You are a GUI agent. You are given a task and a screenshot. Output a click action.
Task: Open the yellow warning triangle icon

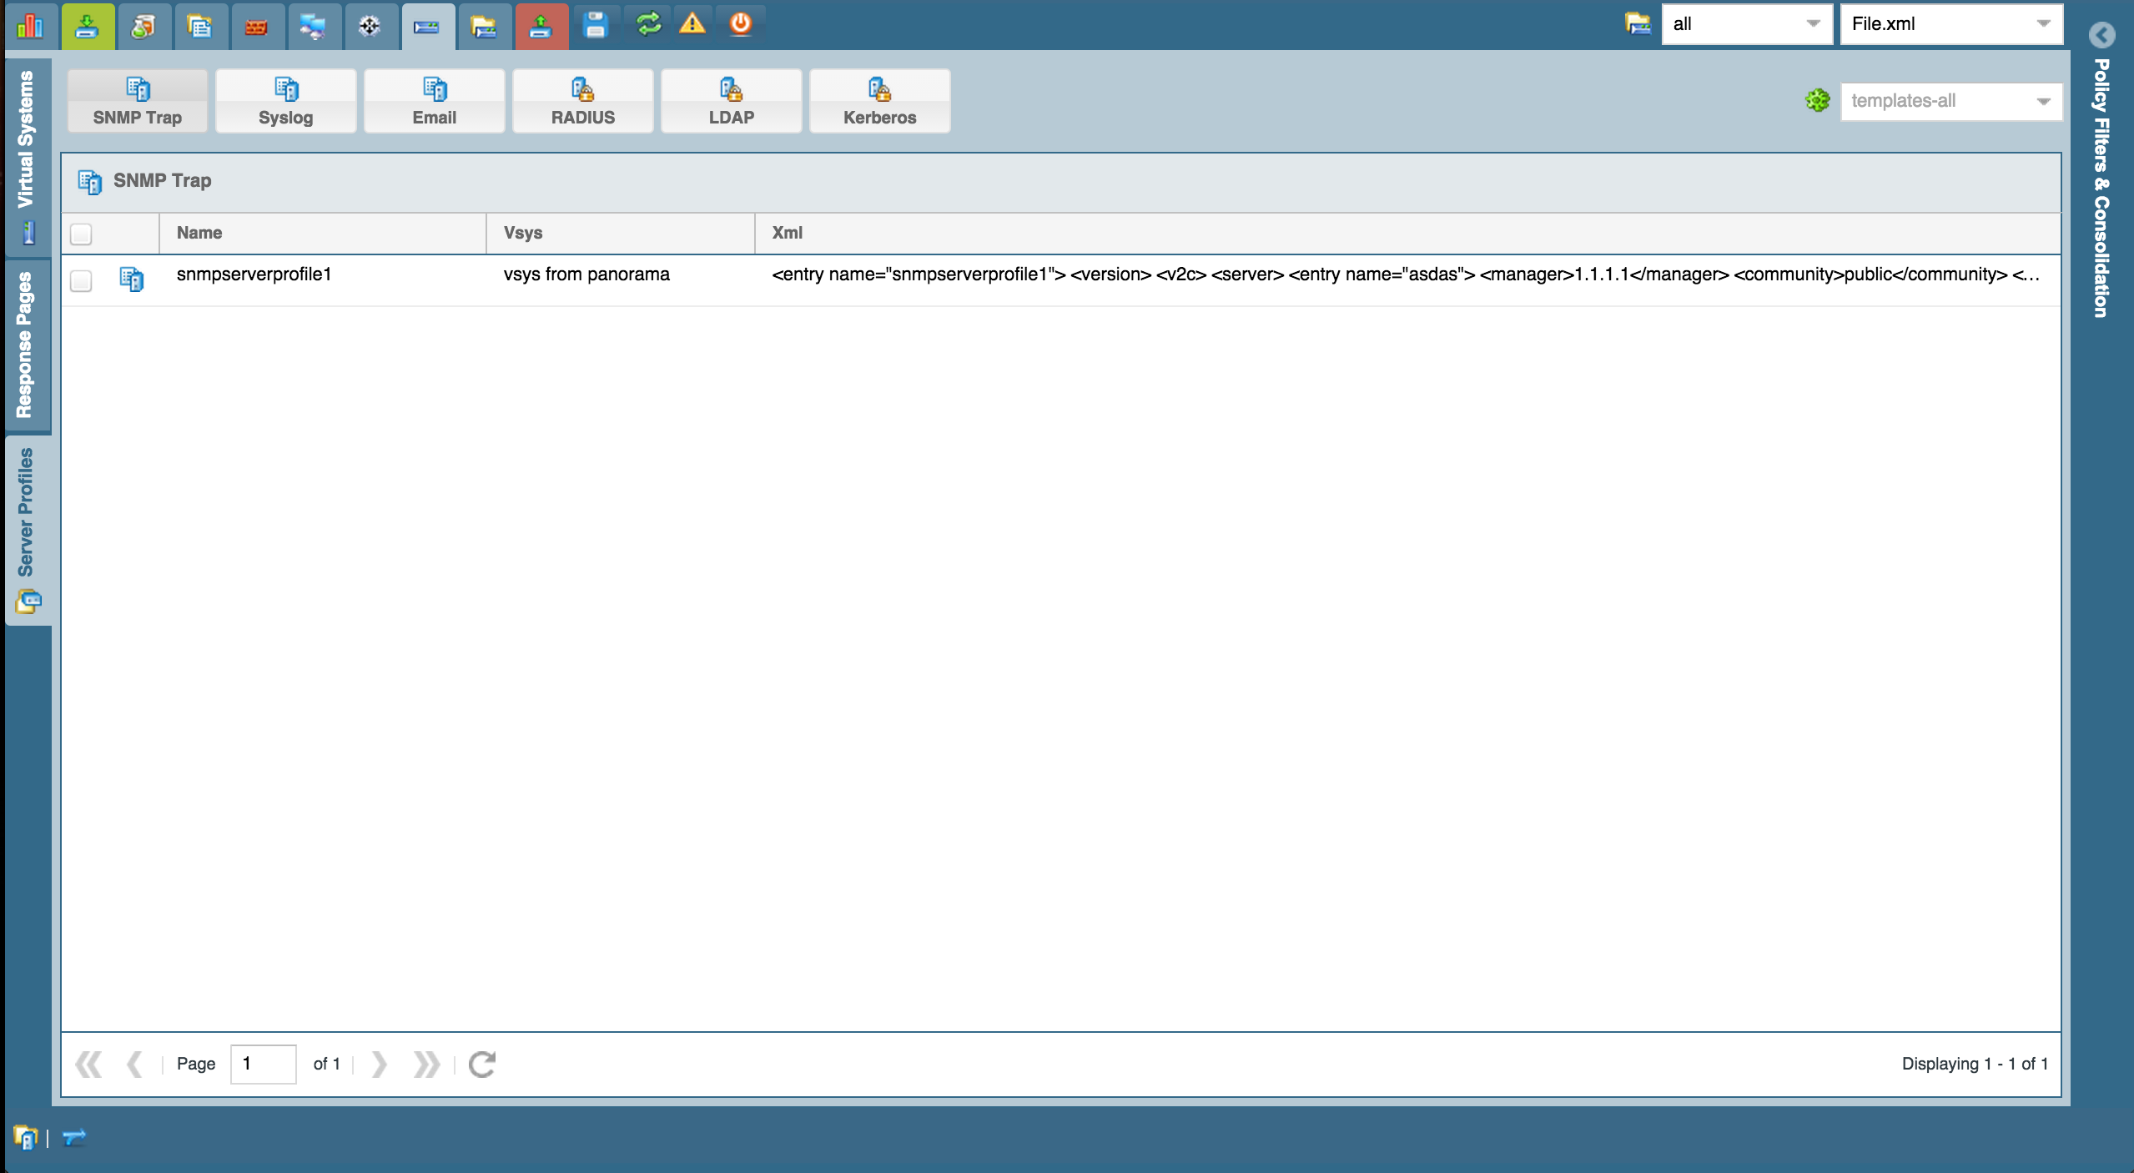click(692, 23)
